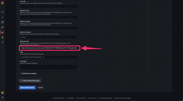Click the v8.3.3 version footer text
Image resolution: width=183 pixels, height=101 pixels.
pos(106,98)
